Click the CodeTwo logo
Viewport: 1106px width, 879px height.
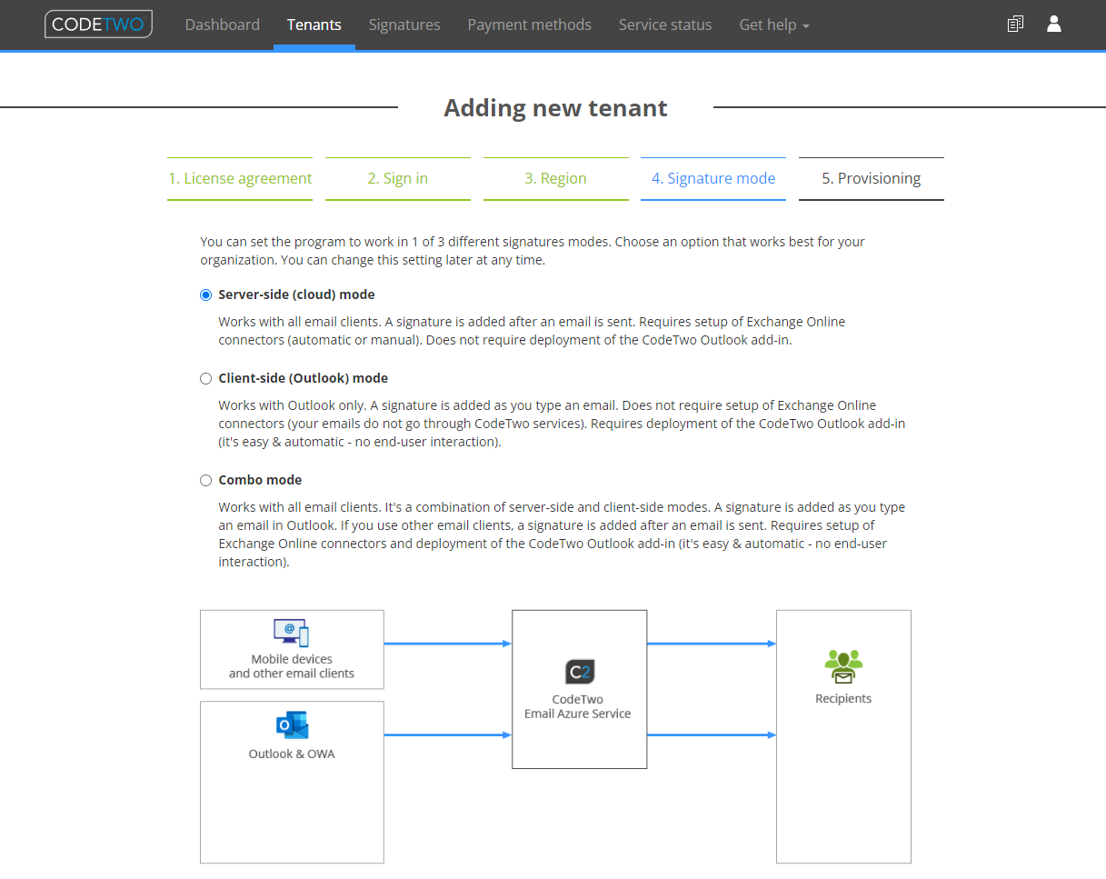(98, 25)
